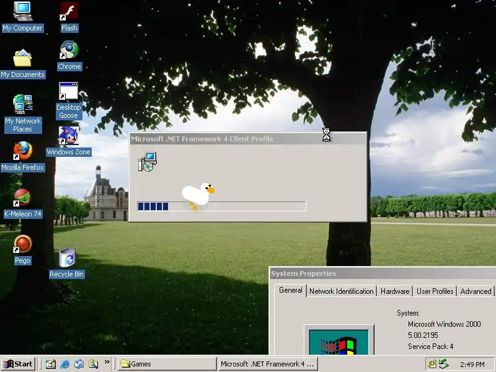Click the "5.00.2195" version text
496x372 pixels.
423,335
